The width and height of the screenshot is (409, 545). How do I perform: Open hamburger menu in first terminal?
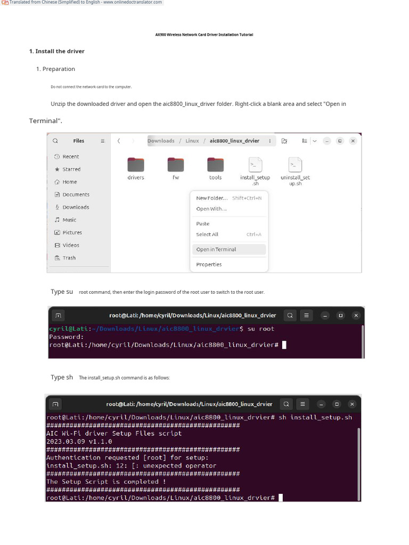306,316
